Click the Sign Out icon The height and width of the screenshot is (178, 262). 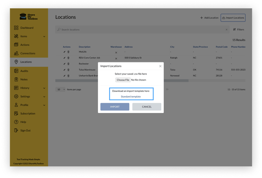coord(16,131)
